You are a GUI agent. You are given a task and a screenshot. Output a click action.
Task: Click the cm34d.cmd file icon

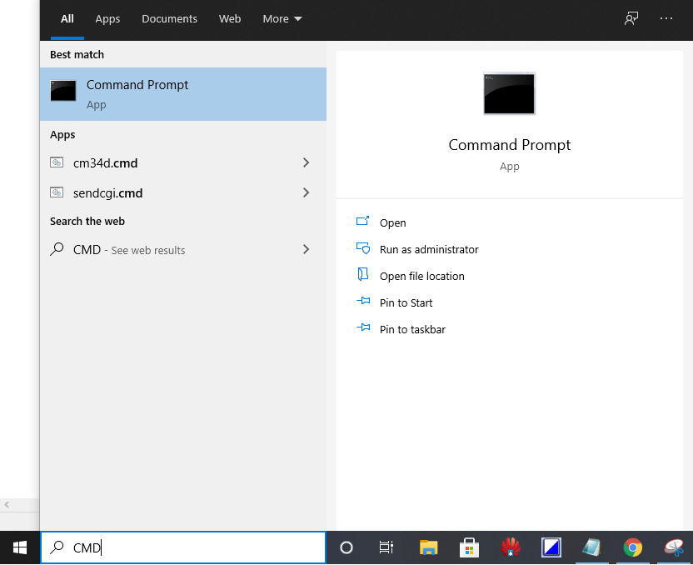pyautogui.click(x=57, y=162)
